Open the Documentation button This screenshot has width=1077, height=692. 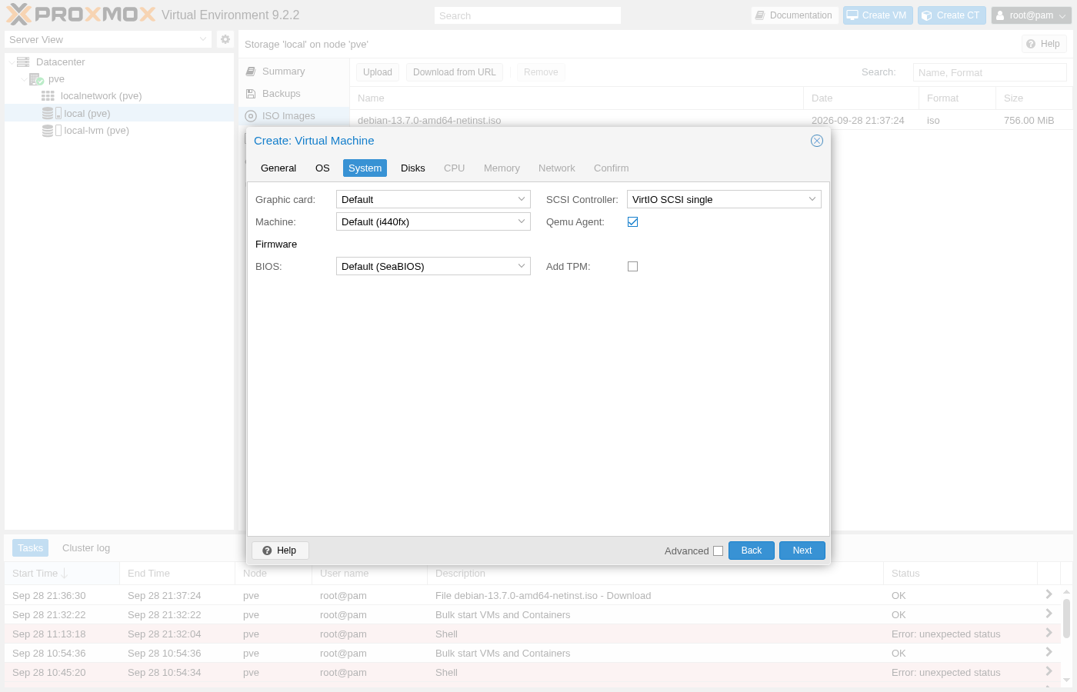point(794,15)
